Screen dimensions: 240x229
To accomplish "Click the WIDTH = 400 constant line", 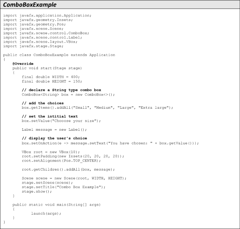I will click(x=51, y=77).
